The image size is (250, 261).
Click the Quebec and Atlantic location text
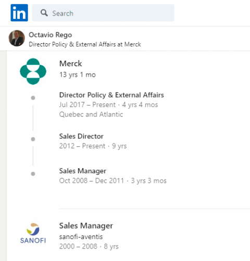tap(91, 114)
